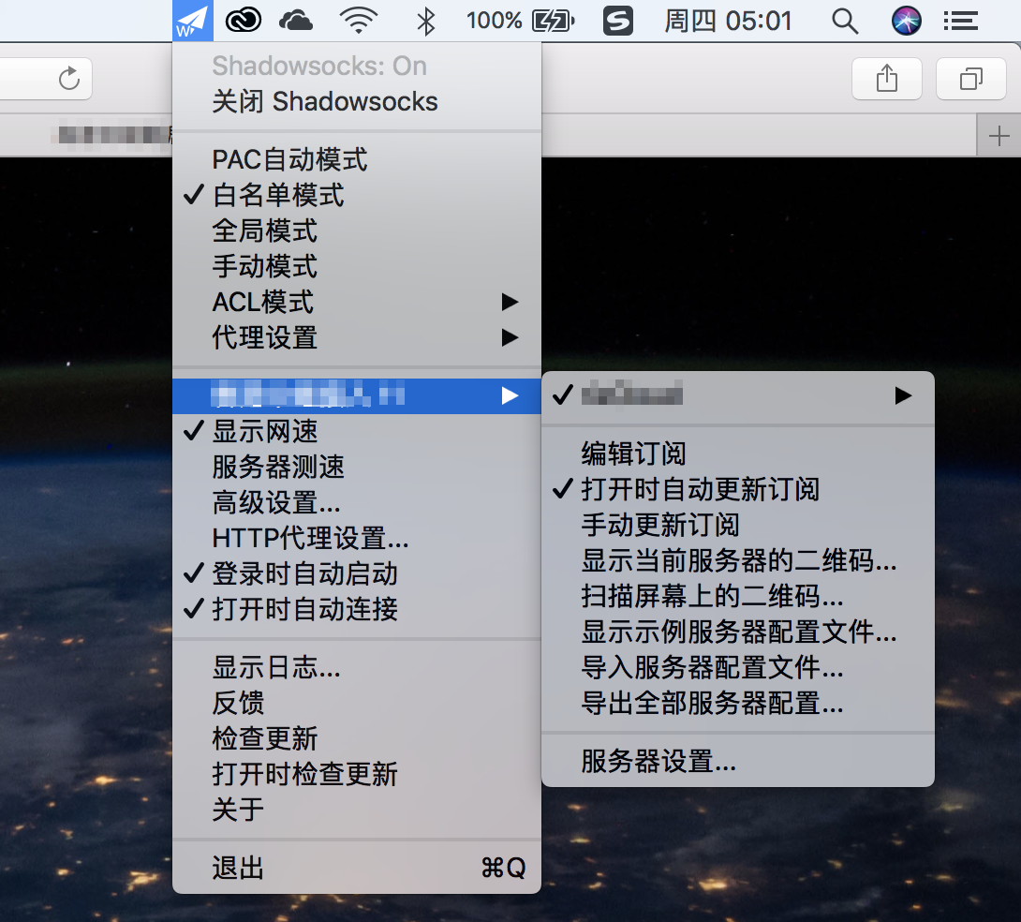1021x922 pixels.
Task: Choose 扫描屏幕上的二维码...
Action: pos(738,596)
